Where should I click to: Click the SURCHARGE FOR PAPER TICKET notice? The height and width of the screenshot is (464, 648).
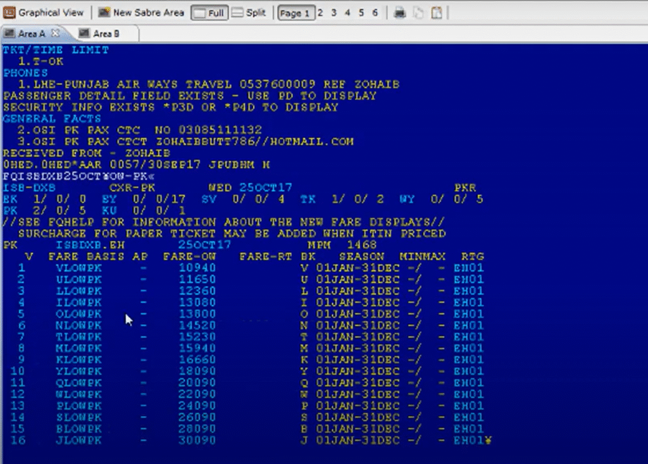point(232,234)
